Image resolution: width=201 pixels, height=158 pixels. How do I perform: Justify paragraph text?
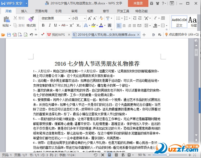pos(134,26)
